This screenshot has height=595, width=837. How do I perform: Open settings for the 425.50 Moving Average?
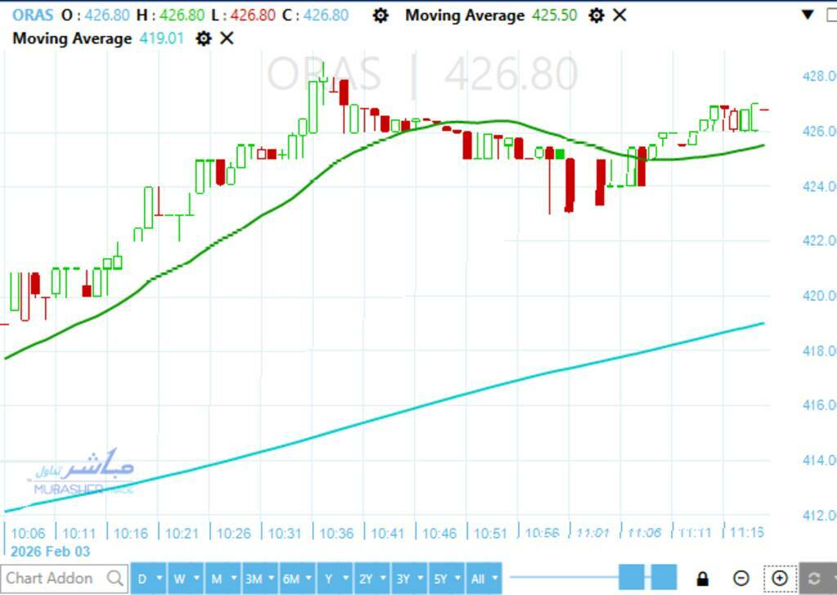click(597, 16)
